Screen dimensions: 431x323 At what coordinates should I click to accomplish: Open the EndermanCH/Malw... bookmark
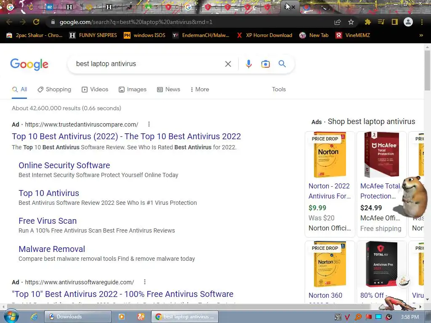pos(201,35)
